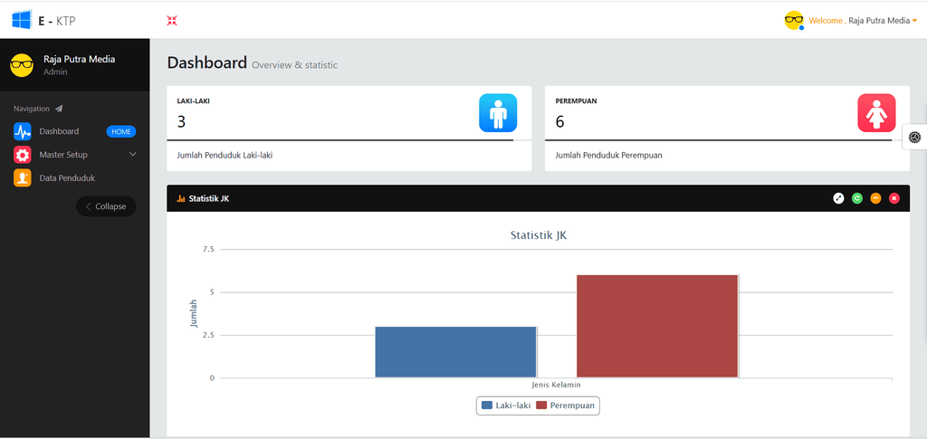Click the Dashboard page heading
The width and height of the screenshot is (927, 439).
(207, 62)
